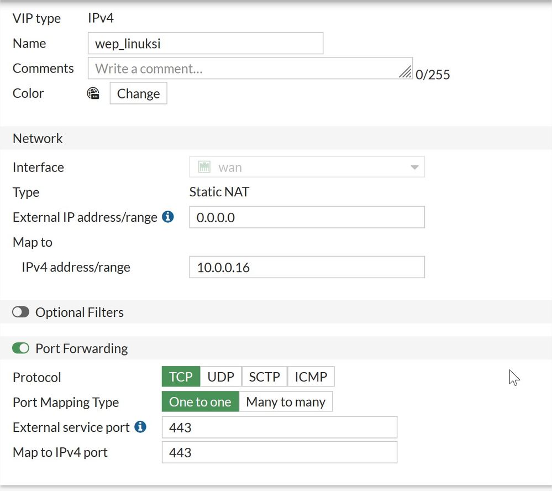
Task: Click the External service port field
Action: [x=279, y=427]
